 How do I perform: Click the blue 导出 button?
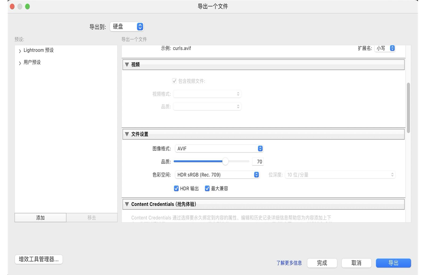coord(393,263)
